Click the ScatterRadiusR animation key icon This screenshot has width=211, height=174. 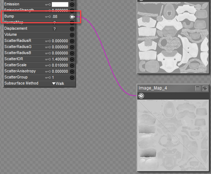pos(48,41)
